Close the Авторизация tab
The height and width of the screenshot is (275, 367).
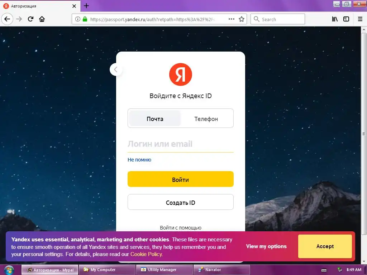point(74,6)
